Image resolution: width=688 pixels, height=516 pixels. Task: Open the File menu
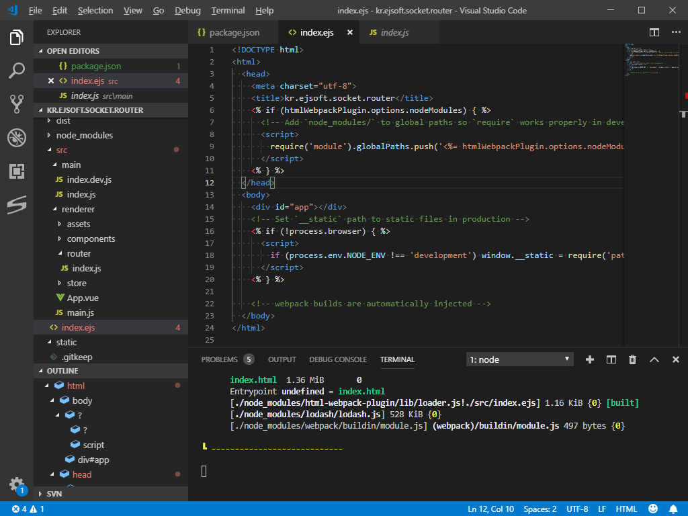pyautogui.click(x=35, y=10)
